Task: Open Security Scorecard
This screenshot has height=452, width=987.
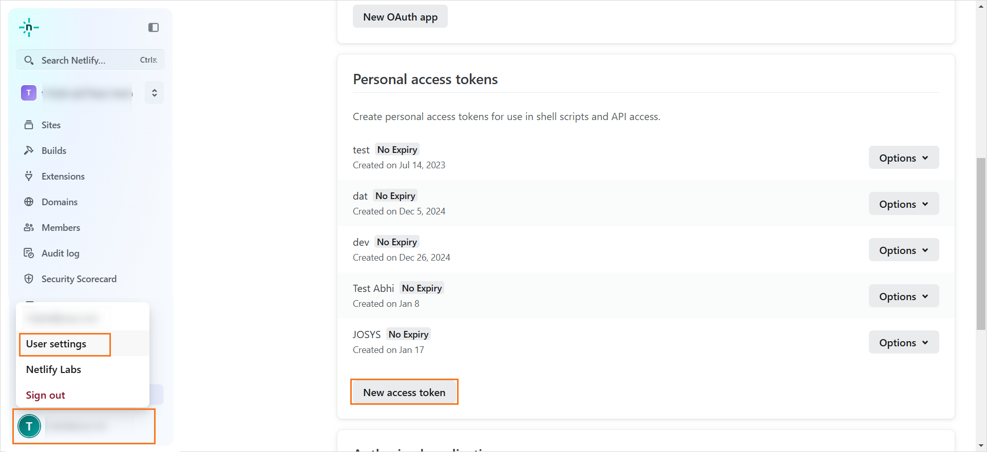Action: [x=79, y=279]
